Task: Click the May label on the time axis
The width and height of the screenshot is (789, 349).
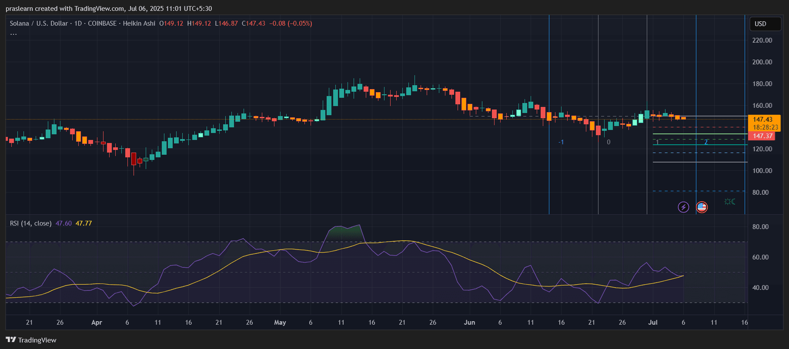Action: [280, 322]
